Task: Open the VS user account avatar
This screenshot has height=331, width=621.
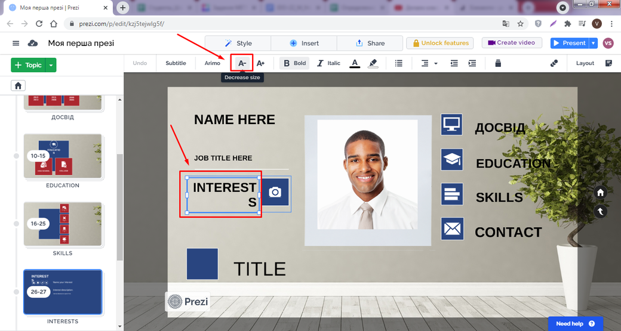Action: [x=608, y=43]
